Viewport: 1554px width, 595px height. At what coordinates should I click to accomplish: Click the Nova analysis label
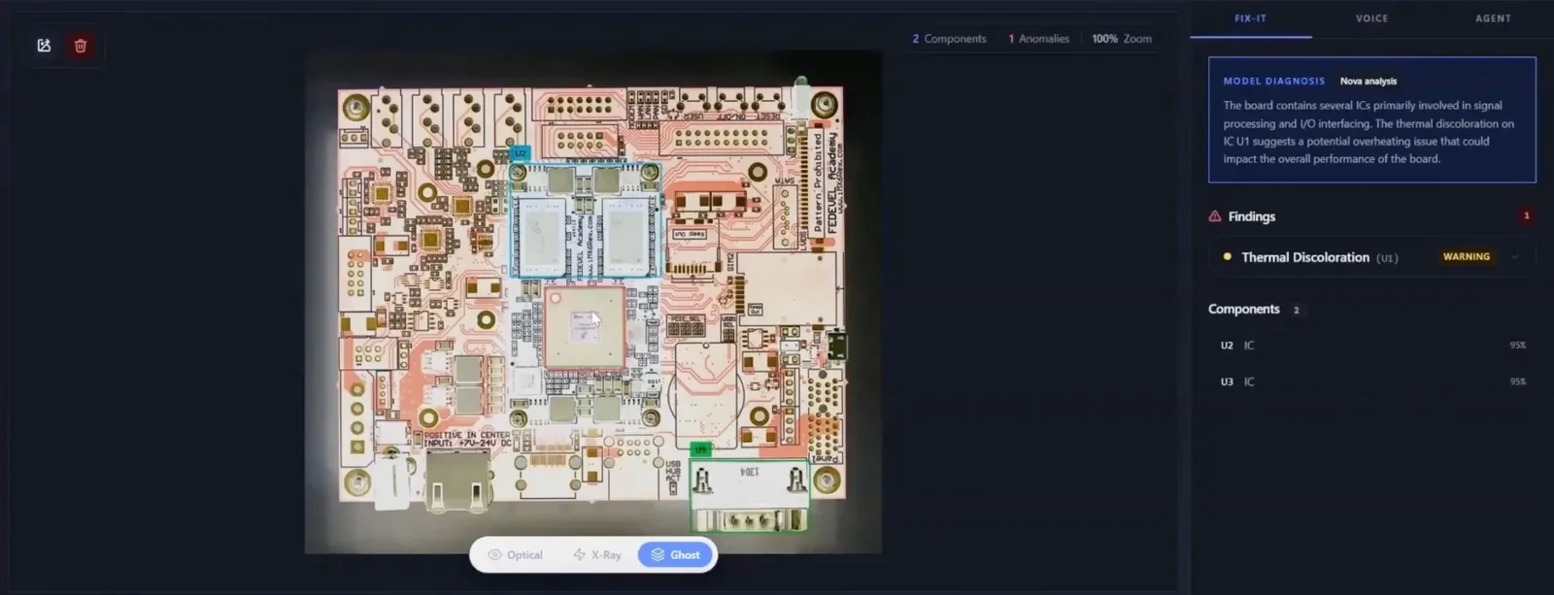[x=1368, y=82]
